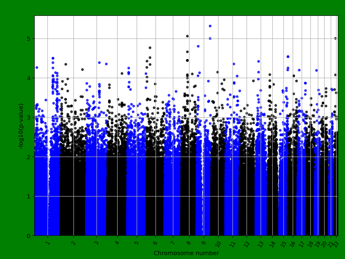Image resolution: width=345 pixels, height=259 pixels.
Task: Click the y-axis tick label 0
Action: coord(29,236)
